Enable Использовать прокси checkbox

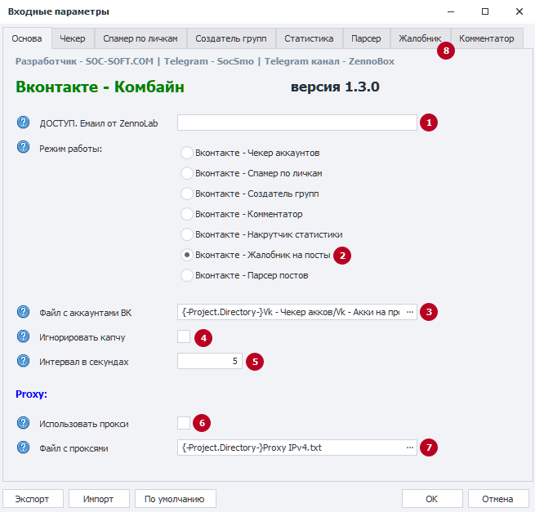pyautogui.click(x=184, y=423)
